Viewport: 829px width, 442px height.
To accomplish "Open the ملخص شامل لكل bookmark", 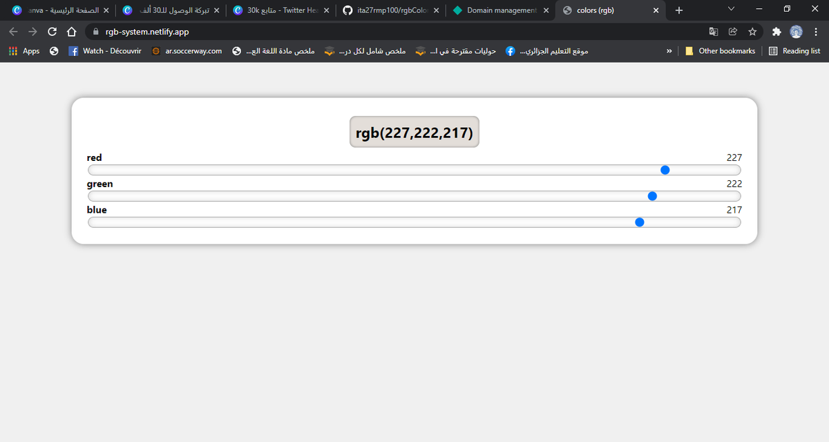I will (x=365, y=51).
